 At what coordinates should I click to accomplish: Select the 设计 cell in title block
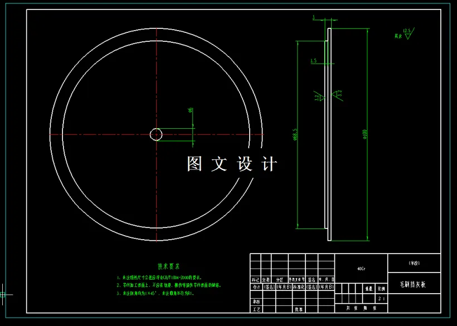point(256,287)
